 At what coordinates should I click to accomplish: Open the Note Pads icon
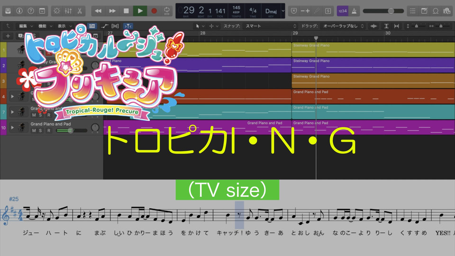click(424, 11)
